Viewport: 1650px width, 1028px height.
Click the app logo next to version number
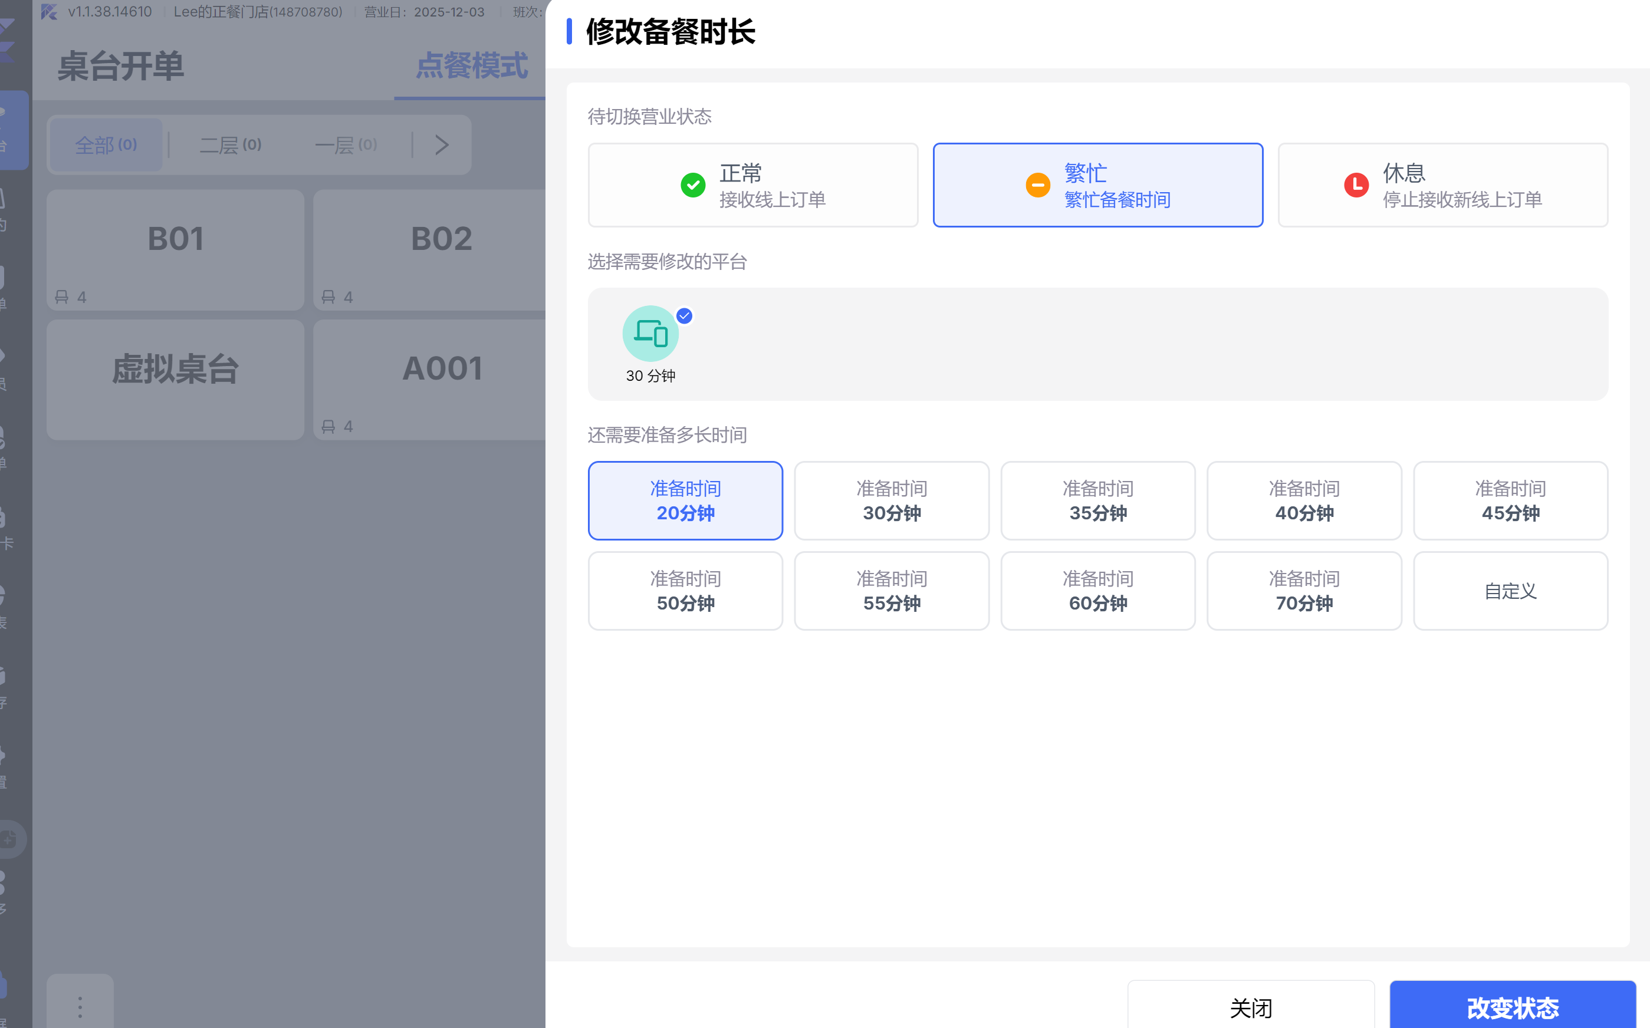tap(49, 12)
